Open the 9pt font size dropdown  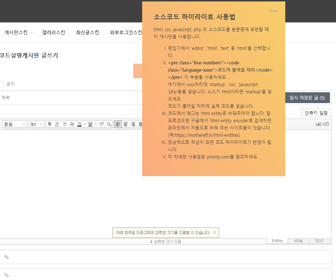[x=36, y=124]
